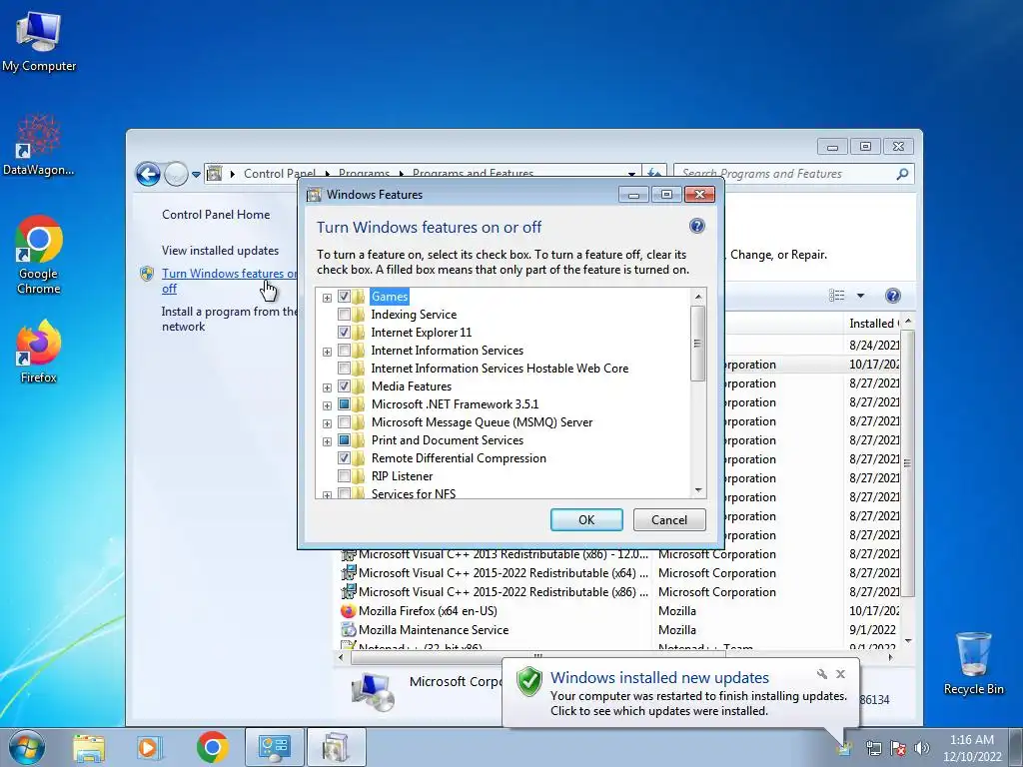The width and height of the screenshot is (1023, 767).
Task: Change view icon in Programs and Features
Action: click(837, 296)
